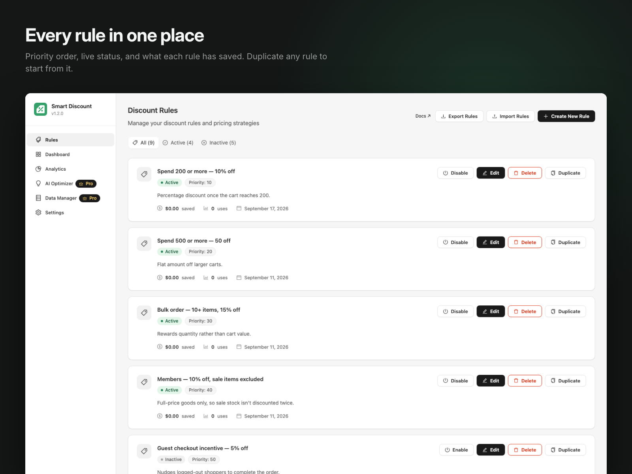Edit the Guest checkout incentive rule
The height and width of the screenshot is (474, 632).
coord(491,450)
